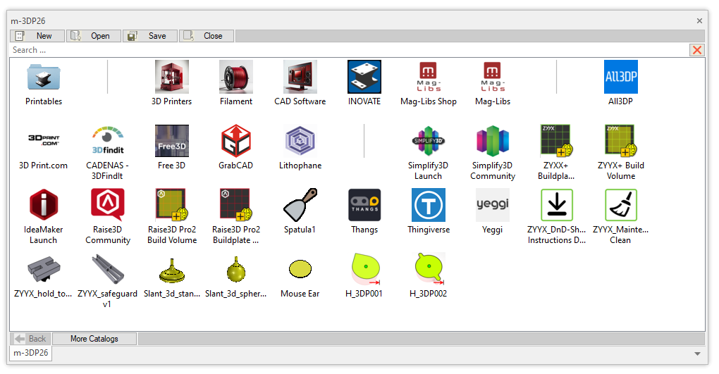Click the All3DP website icon
This screenshot has height=374, width=719.
[620, 77]
